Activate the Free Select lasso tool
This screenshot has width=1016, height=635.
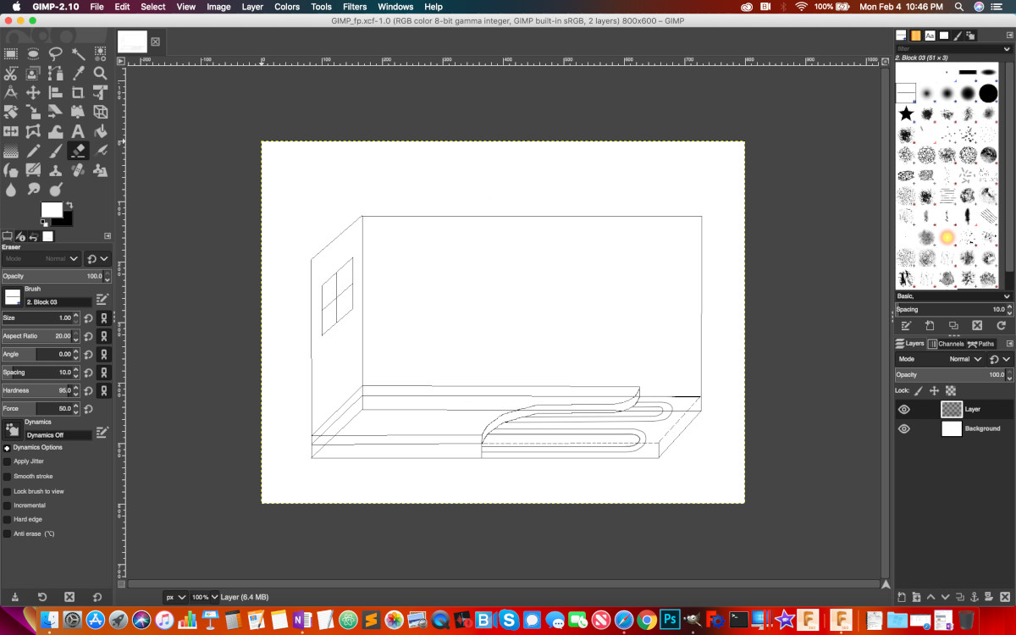click(x=55, y=53)
